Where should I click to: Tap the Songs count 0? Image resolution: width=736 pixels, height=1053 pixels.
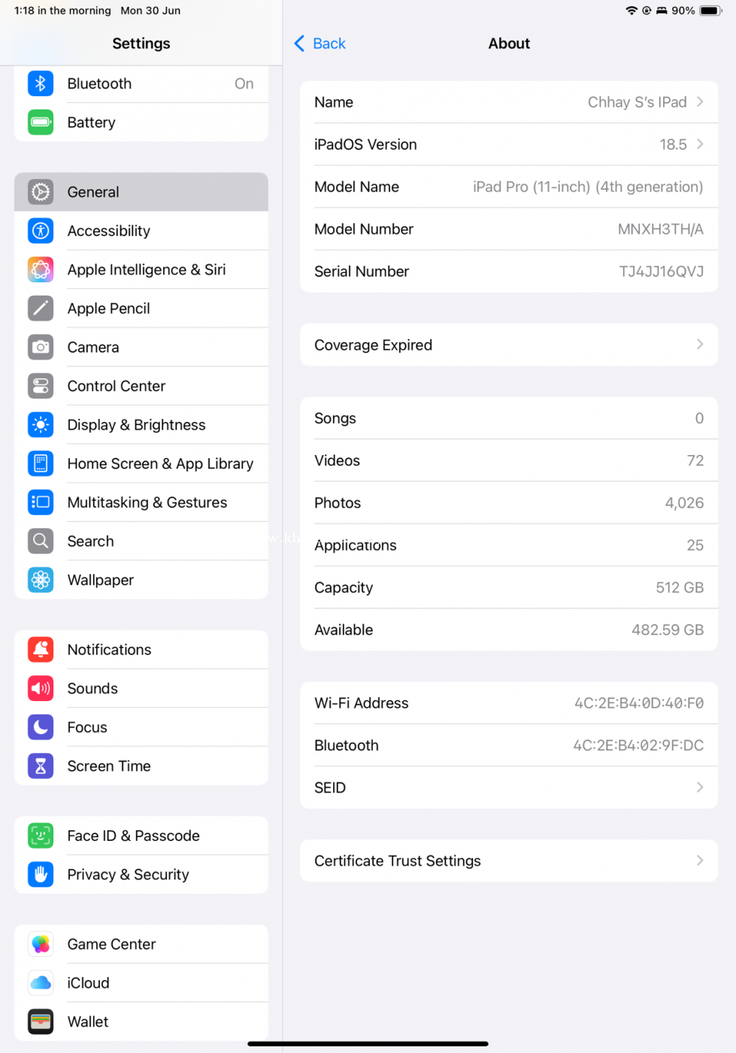click(x=699, y=418)
